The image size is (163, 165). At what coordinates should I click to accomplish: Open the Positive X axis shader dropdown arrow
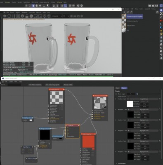pos(128,99)
